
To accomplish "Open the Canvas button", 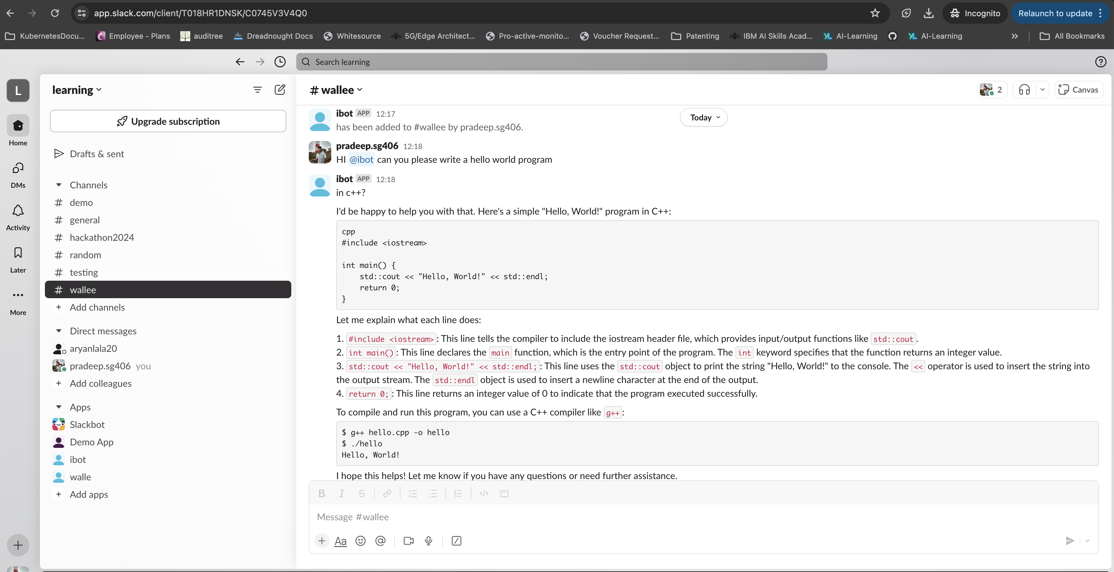I will (1078, 90).
